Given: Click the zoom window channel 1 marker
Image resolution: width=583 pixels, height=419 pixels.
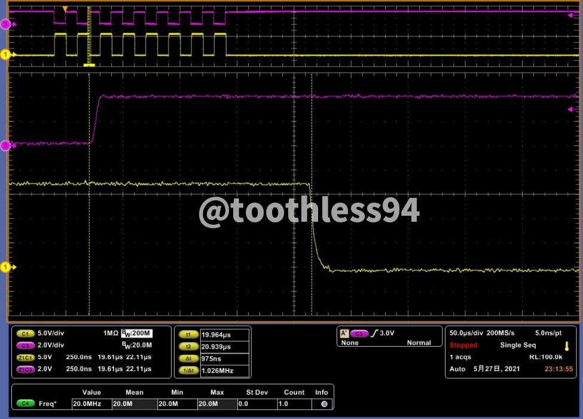Looking at the screenshot, I should coord(7,267).
